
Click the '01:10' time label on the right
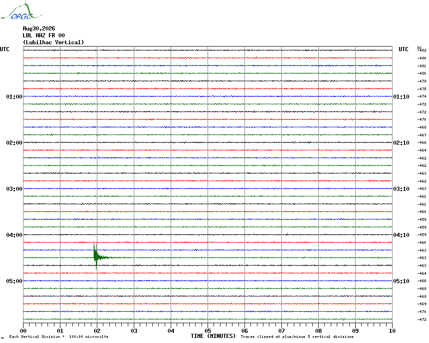pyautogui.click(x=401, y=96)
